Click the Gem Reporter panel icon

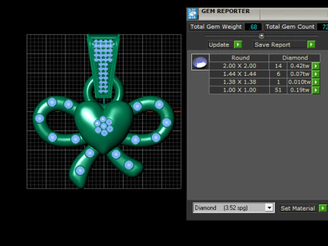tap(192, 14)
